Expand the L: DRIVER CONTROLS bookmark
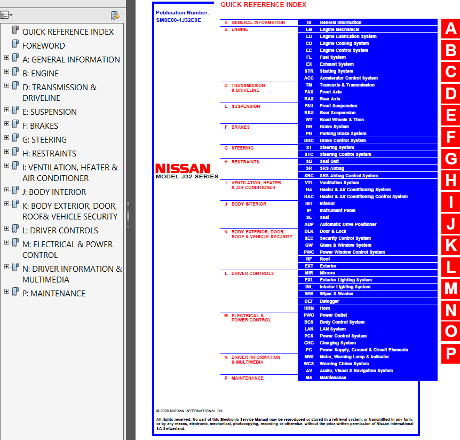 [x=6, y=229]
